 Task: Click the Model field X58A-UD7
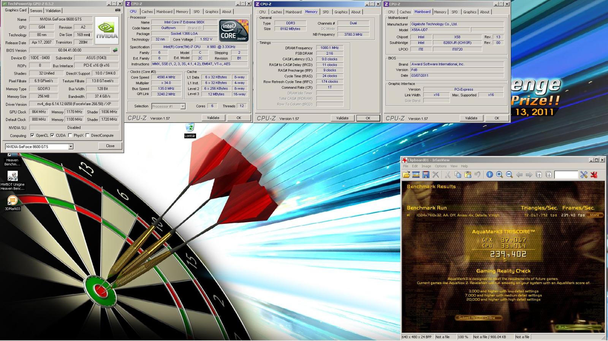point(440,30)
